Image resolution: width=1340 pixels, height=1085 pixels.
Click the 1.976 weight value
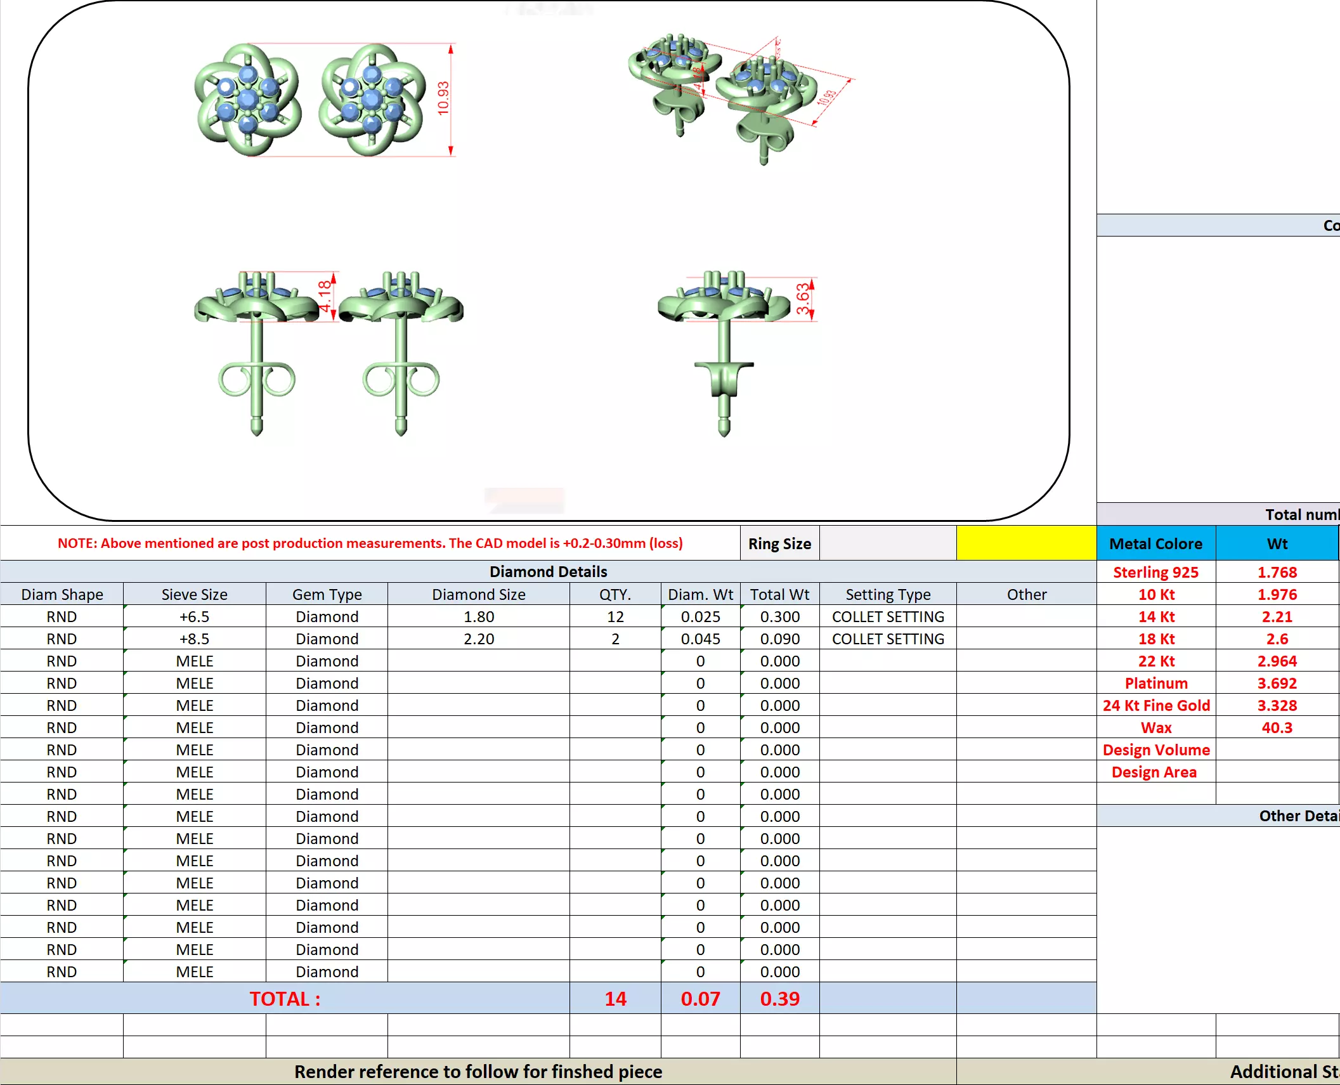click(1277, 594)
